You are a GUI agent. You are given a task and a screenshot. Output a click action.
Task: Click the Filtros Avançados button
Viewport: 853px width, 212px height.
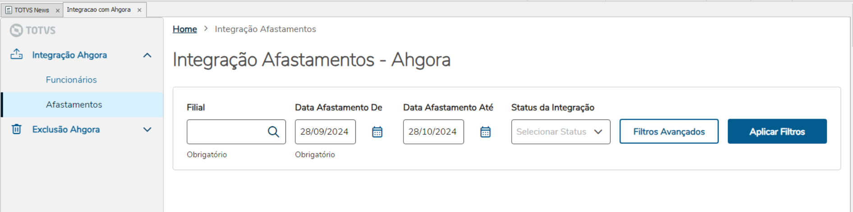[669, 131]
